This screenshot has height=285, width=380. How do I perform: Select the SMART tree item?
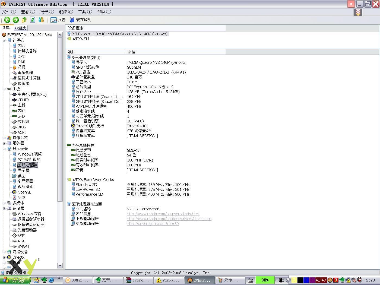(24, 246)
